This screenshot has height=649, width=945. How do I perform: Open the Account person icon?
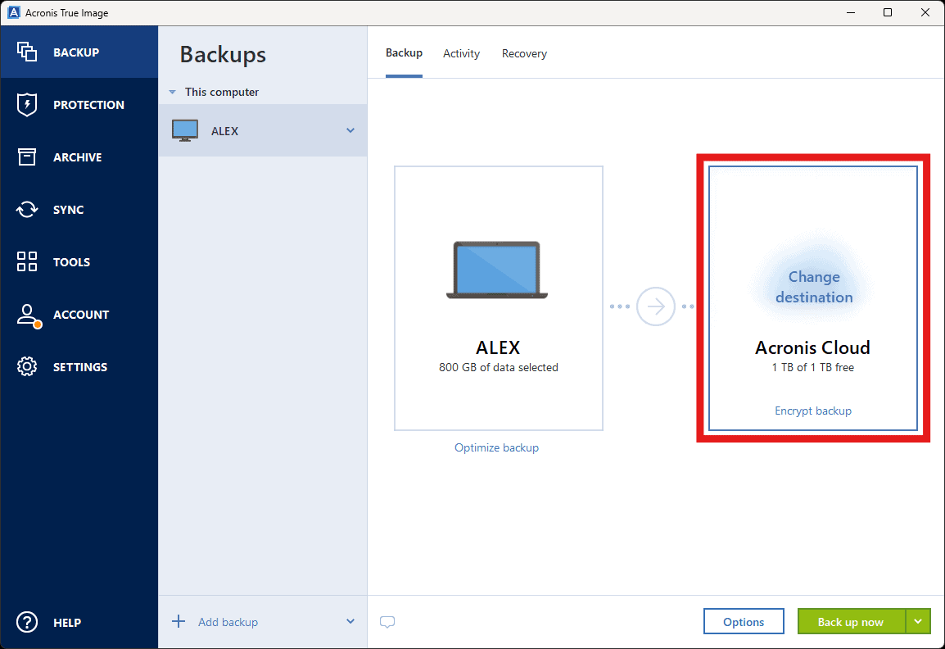click(27, 315)
